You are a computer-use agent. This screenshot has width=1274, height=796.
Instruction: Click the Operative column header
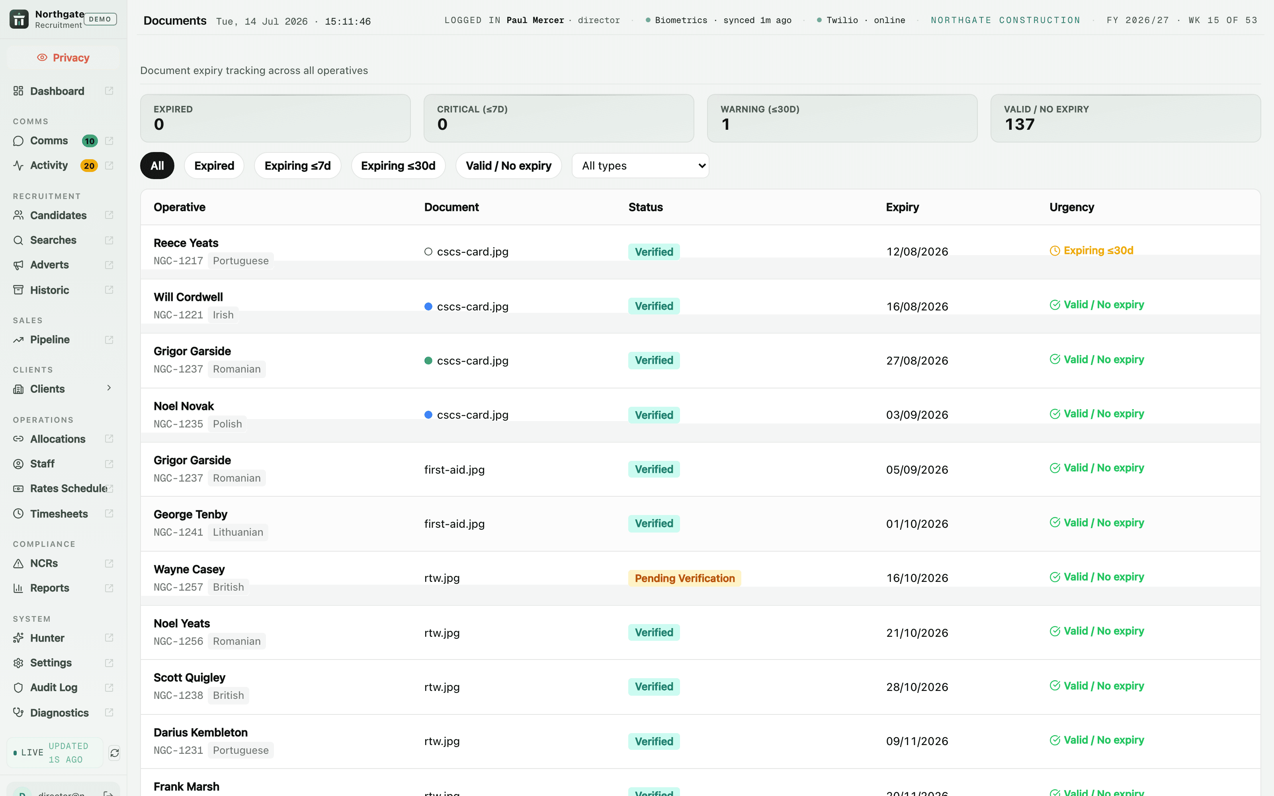click(x=180, y=207)
